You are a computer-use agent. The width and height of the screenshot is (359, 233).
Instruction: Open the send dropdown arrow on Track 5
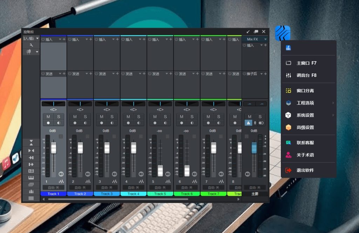(167, 74)
